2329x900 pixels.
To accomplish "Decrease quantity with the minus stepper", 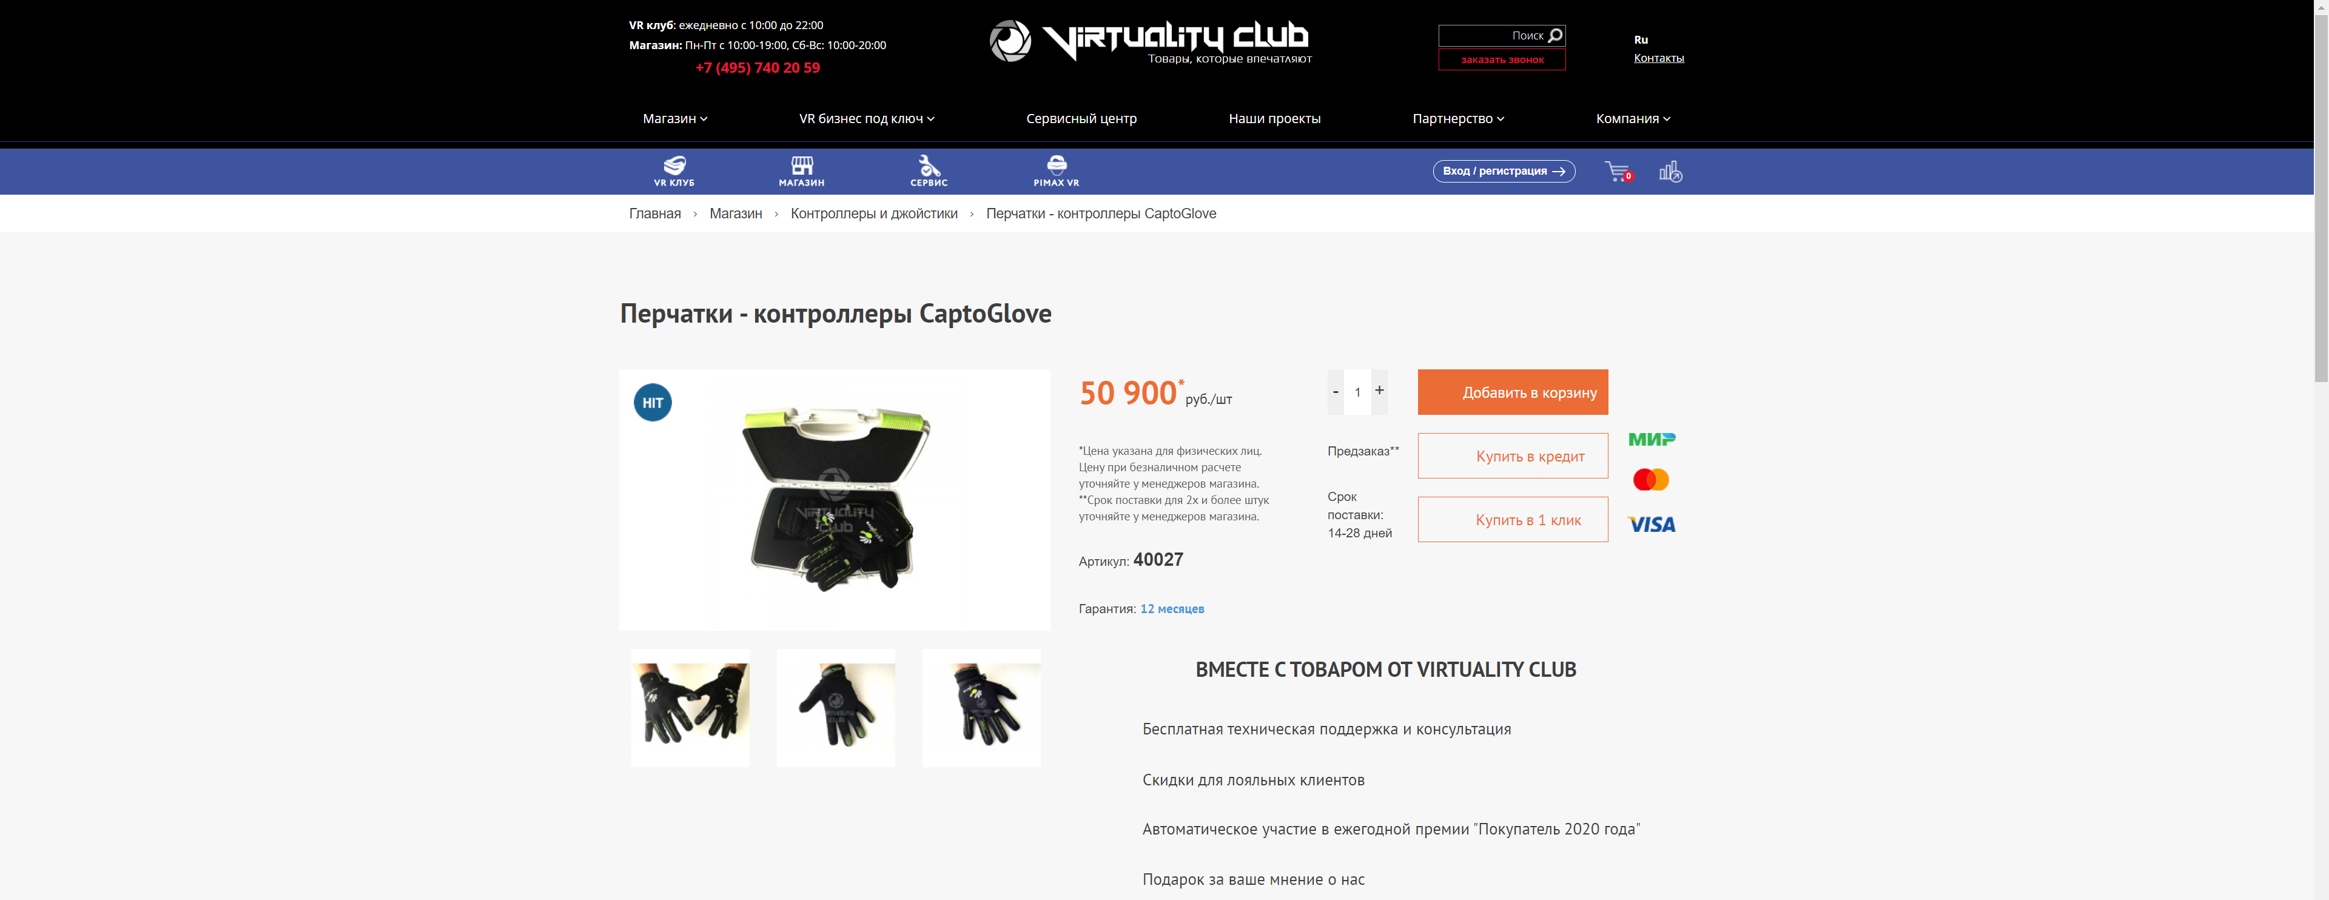I will 1336,392.
